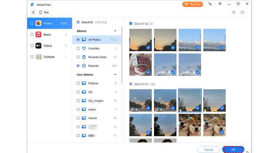The height and width of the screenshot is (153, 268).
Task: Check the Favorites album checkbox
Action: [x=78, y=49]
